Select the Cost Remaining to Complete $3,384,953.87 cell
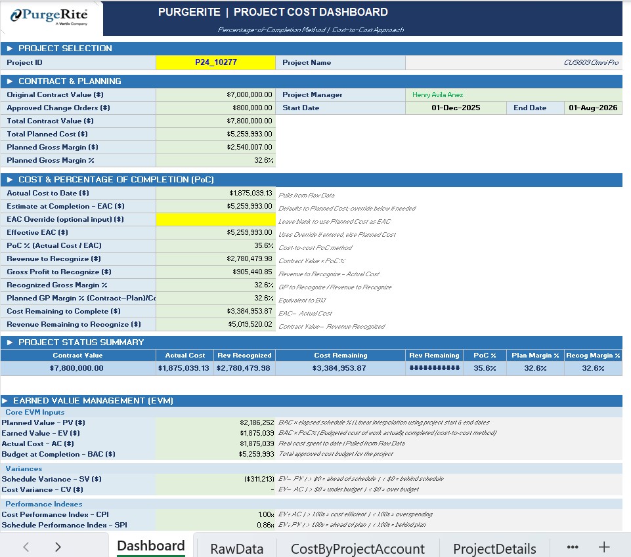Viewport: 631px width, 557px height. click(216, 311)
